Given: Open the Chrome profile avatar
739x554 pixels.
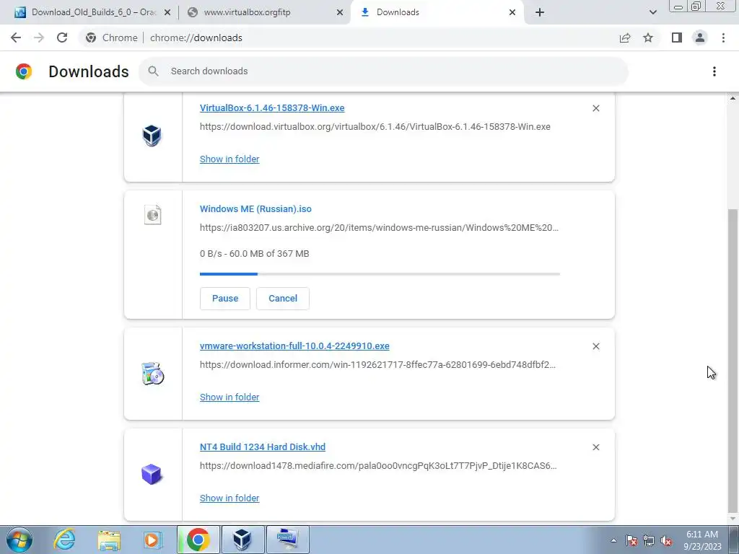Looking at the screenshot, I should coord(700,38).
